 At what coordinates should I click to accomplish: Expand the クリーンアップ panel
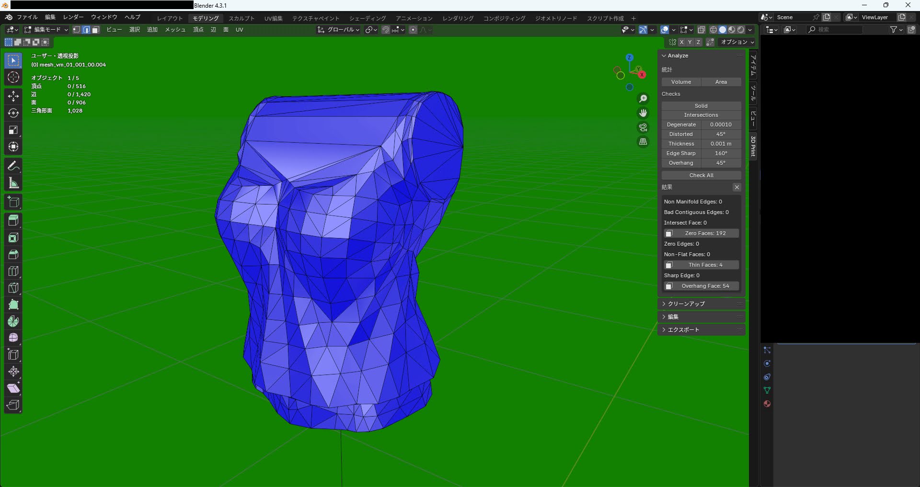tap(686, 304)
